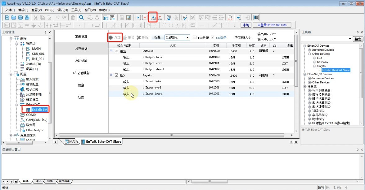Click the printer icon
Screen dimensions: 365x190
pyautogui.click(x=97, y=17)
